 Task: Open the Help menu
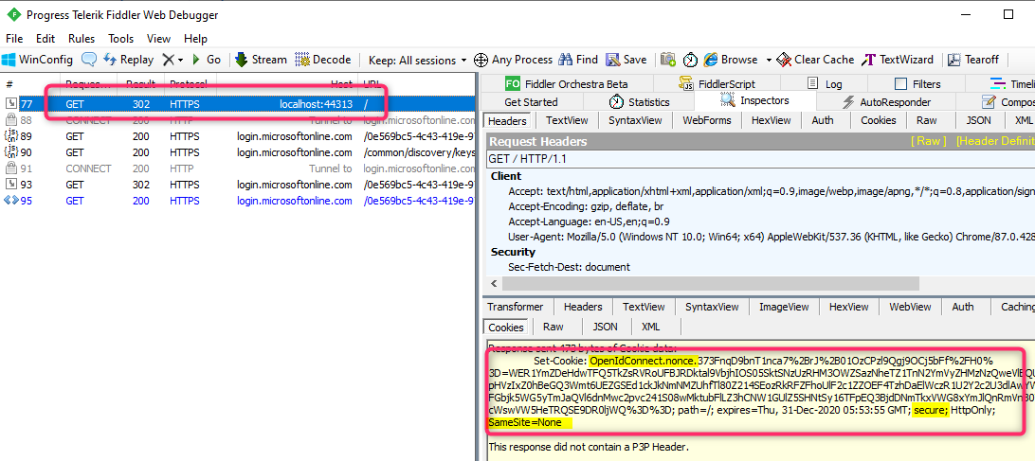coord(195,38)
